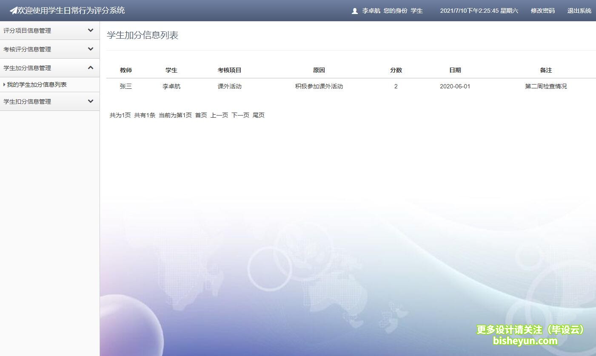Viewport: 596px width, 356px height.
Task: Click the 学生加分信息列表 page title
Action: point(143,35)
